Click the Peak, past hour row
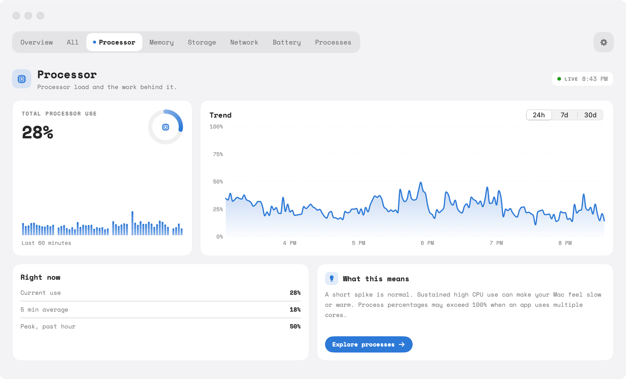The image size is (626, 379). (x=161, y=326)
